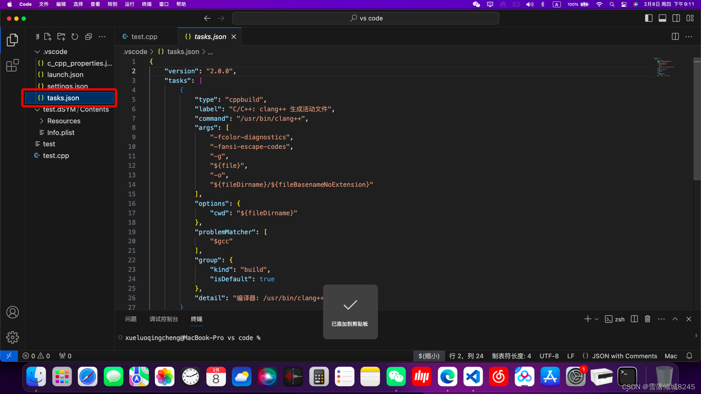Click the UTF-8 encoding status item
The image size is (701, 394).
(549, 356)
